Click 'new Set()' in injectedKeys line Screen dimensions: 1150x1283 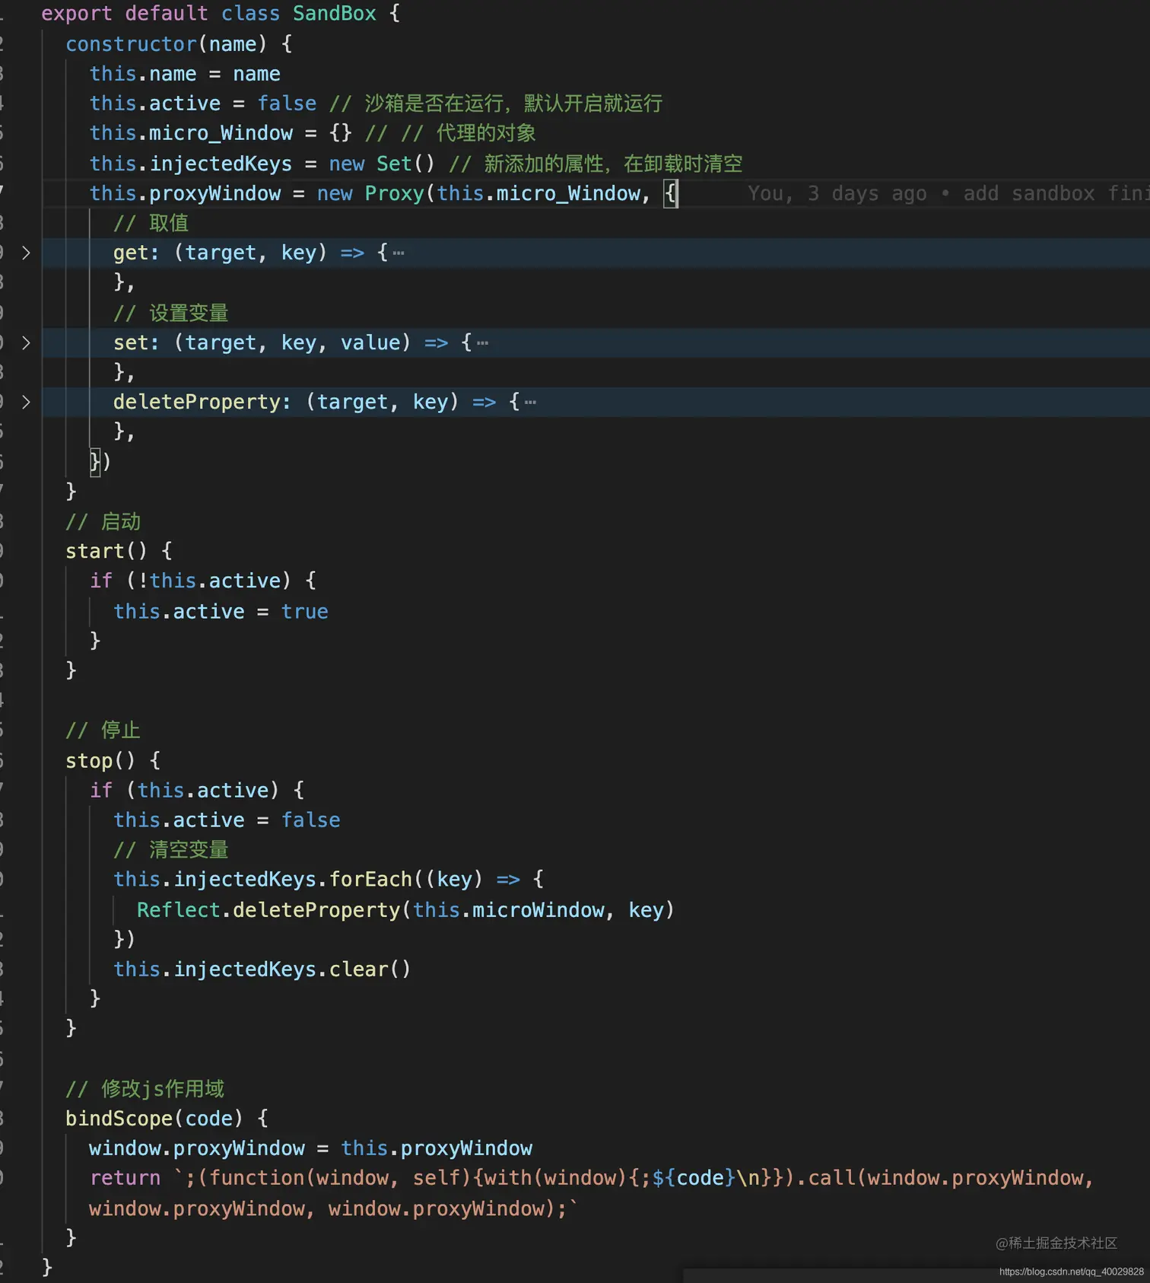382,164
